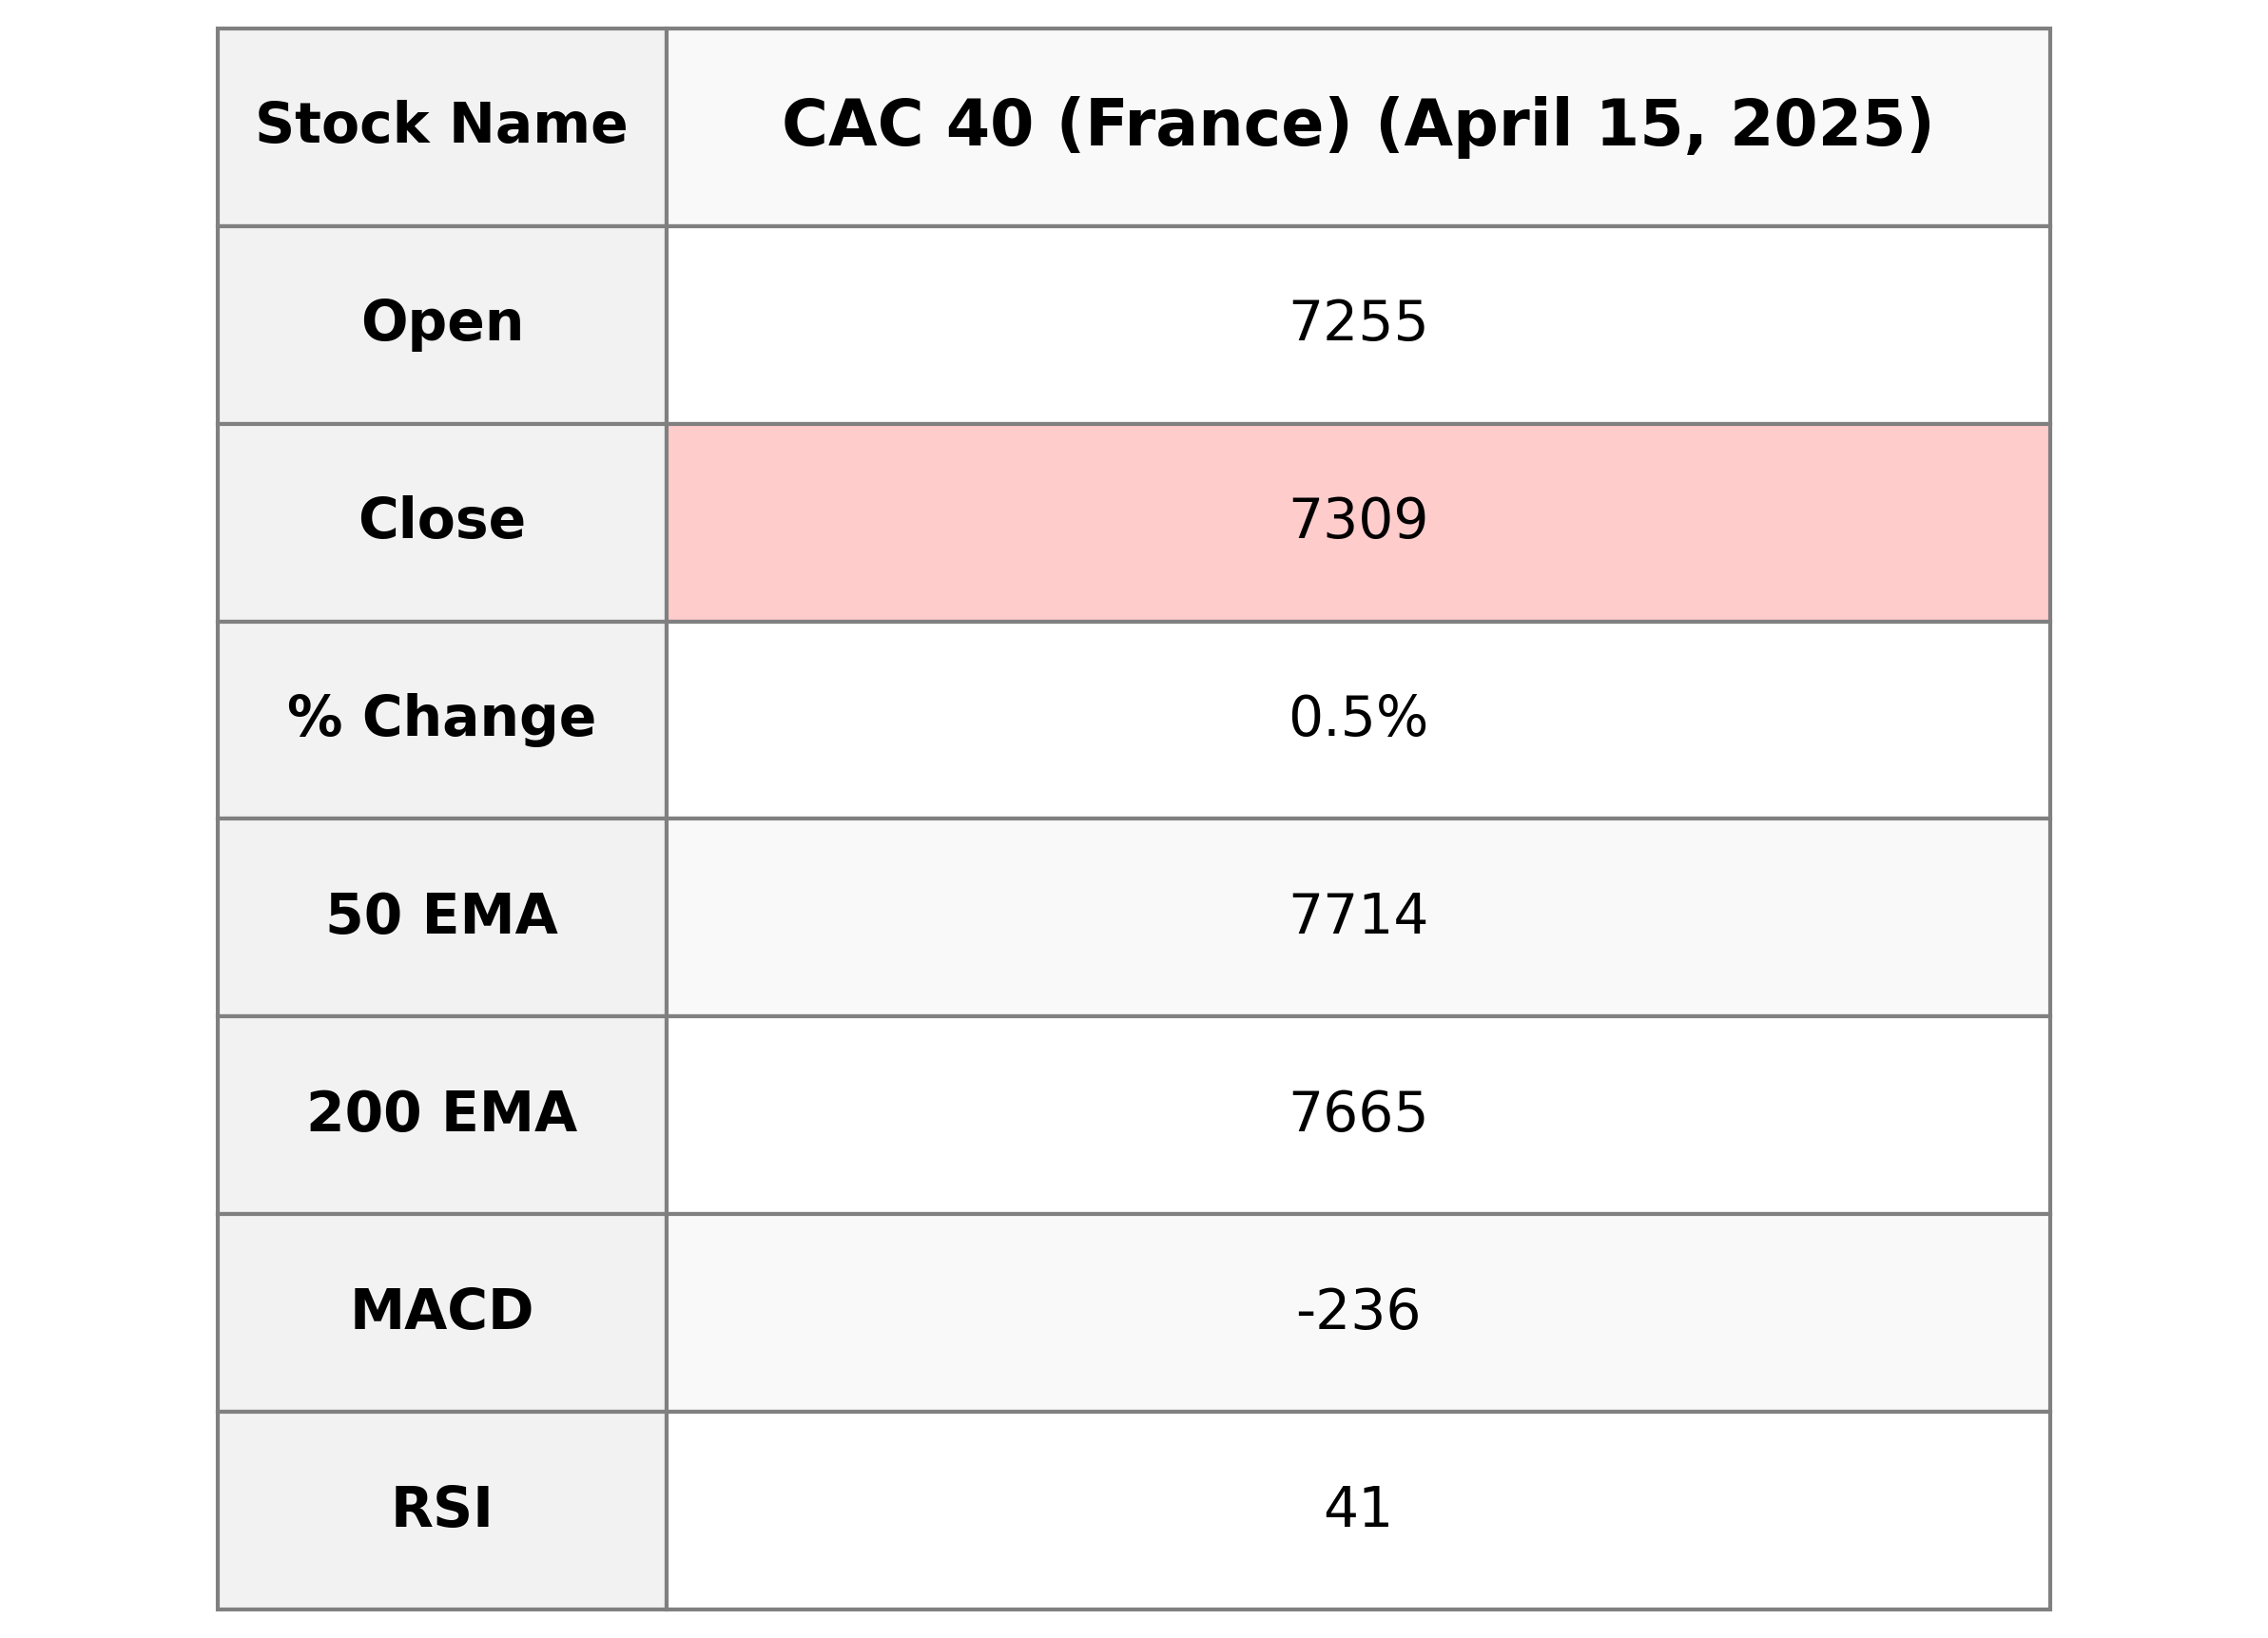The width and height of the screenshot is (2268, 1638).
Task: Click the MACD value -236
Action: pyautogui.click(x=1357, y=1310)
